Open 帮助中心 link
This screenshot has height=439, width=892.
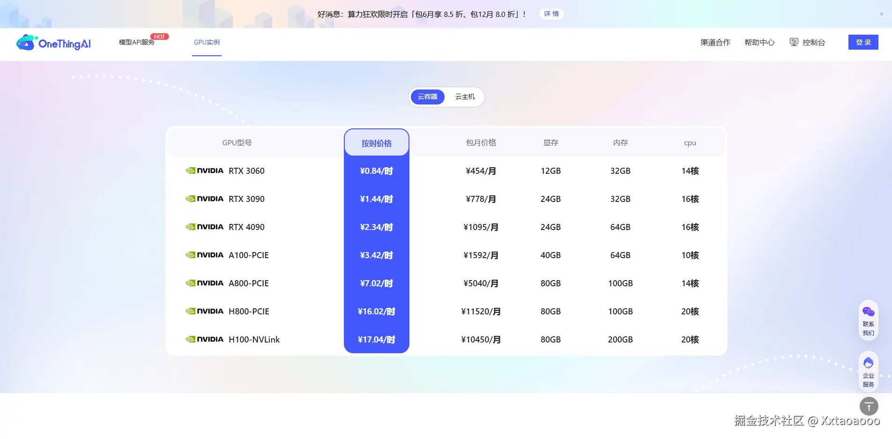point(759,42)
